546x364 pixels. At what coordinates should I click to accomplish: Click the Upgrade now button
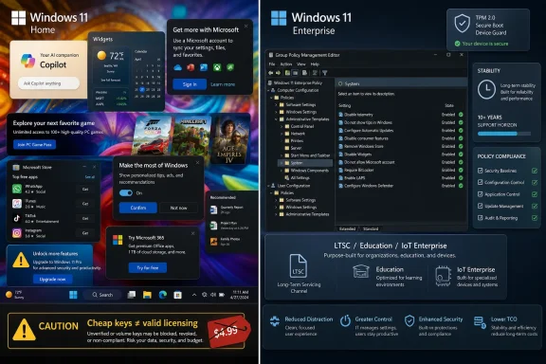52,280
